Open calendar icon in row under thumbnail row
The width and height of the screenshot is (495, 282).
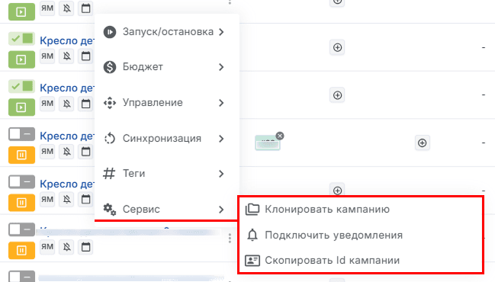tap(85, 199)
